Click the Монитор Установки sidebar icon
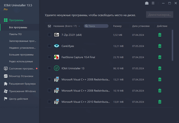The image size is (179, 123). 6,76
